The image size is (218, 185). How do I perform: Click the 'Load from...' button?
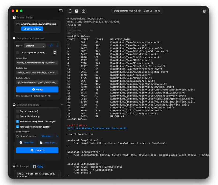48,143
